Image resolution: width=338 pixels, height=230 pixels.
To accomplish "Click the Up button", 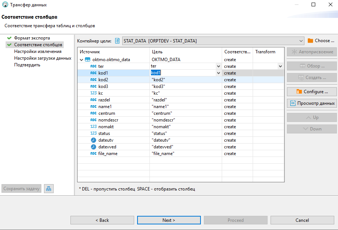I will pyautogui.click(x=312, y=117).
